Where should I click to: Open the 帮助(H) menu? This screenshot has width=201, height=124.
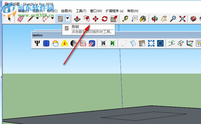pos(133,11)
